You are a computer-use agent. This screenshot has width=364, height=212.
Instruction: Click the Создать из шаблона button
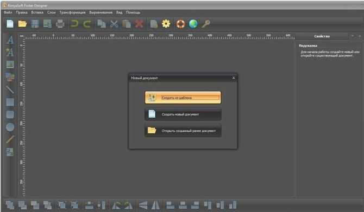click(183, 98)
